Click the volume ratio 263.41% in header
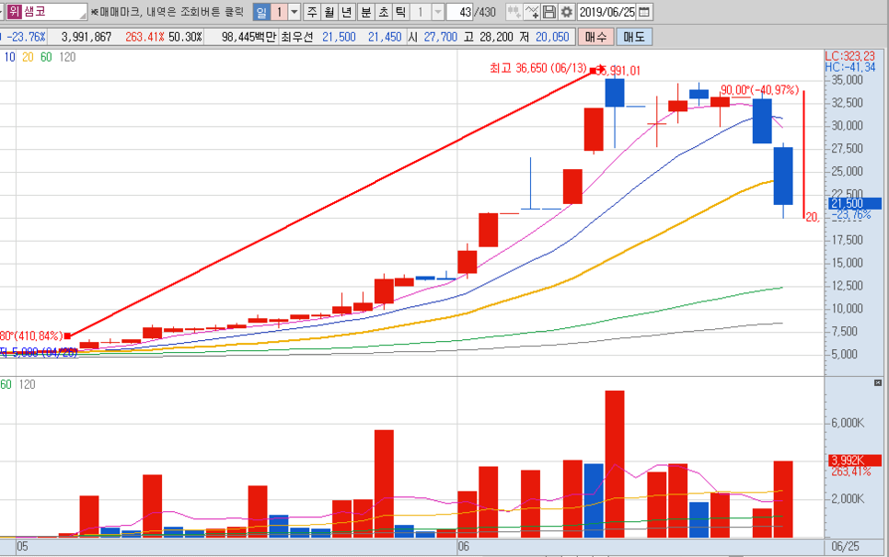 144,37
